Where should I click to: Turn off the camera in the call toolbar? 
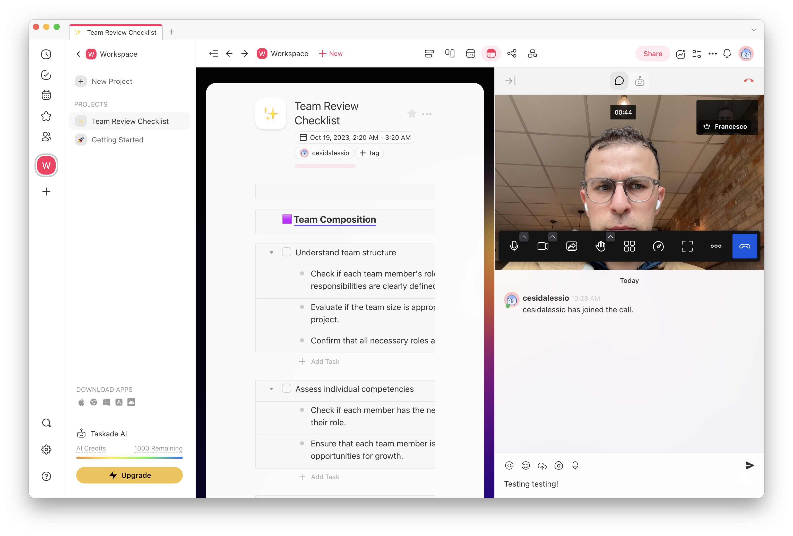coord(542,246)
